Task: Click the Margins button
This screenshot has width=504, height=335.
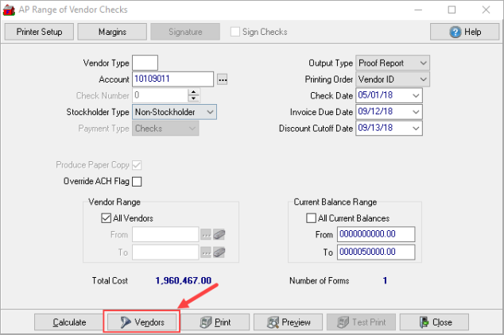Action: point(111,32)
